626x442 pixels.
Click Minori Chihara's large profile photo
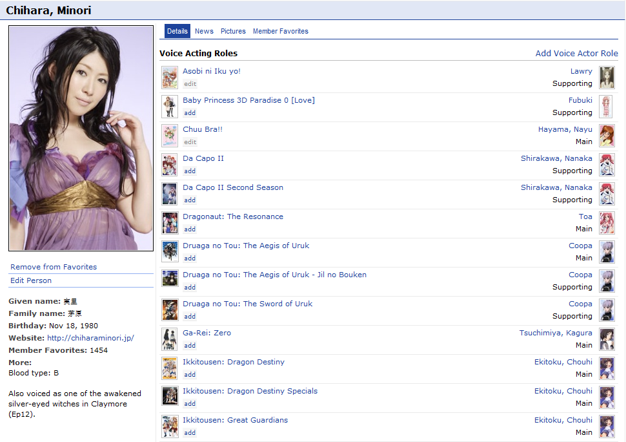pos(81,138)
